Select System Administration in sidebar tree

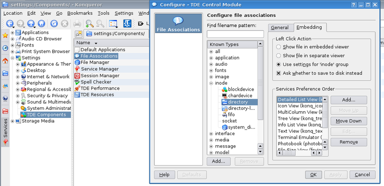point(46,108)
